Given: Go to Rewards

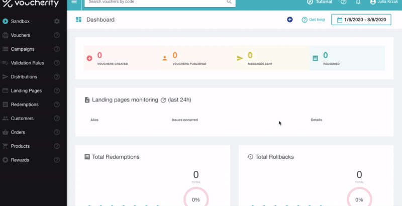Looking at the screenshot, I should click(x=20, y=160).
